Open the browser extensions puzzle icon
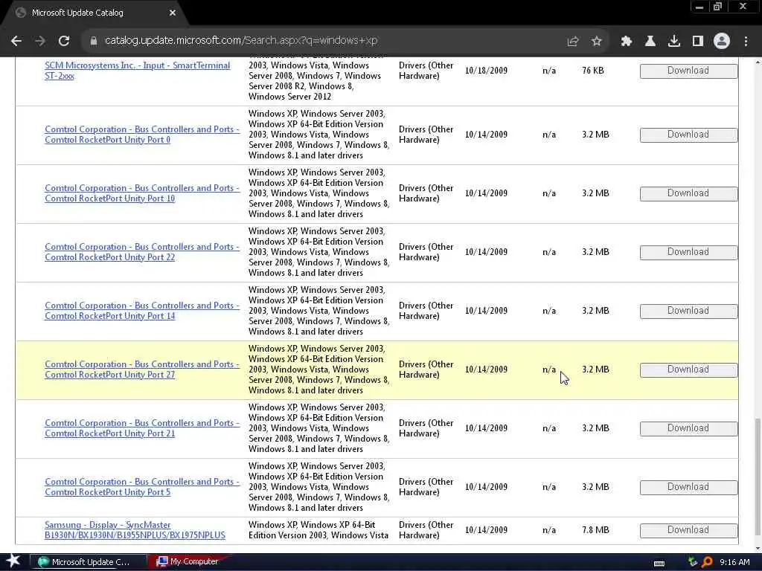762x571 pixels. [627, 42]
